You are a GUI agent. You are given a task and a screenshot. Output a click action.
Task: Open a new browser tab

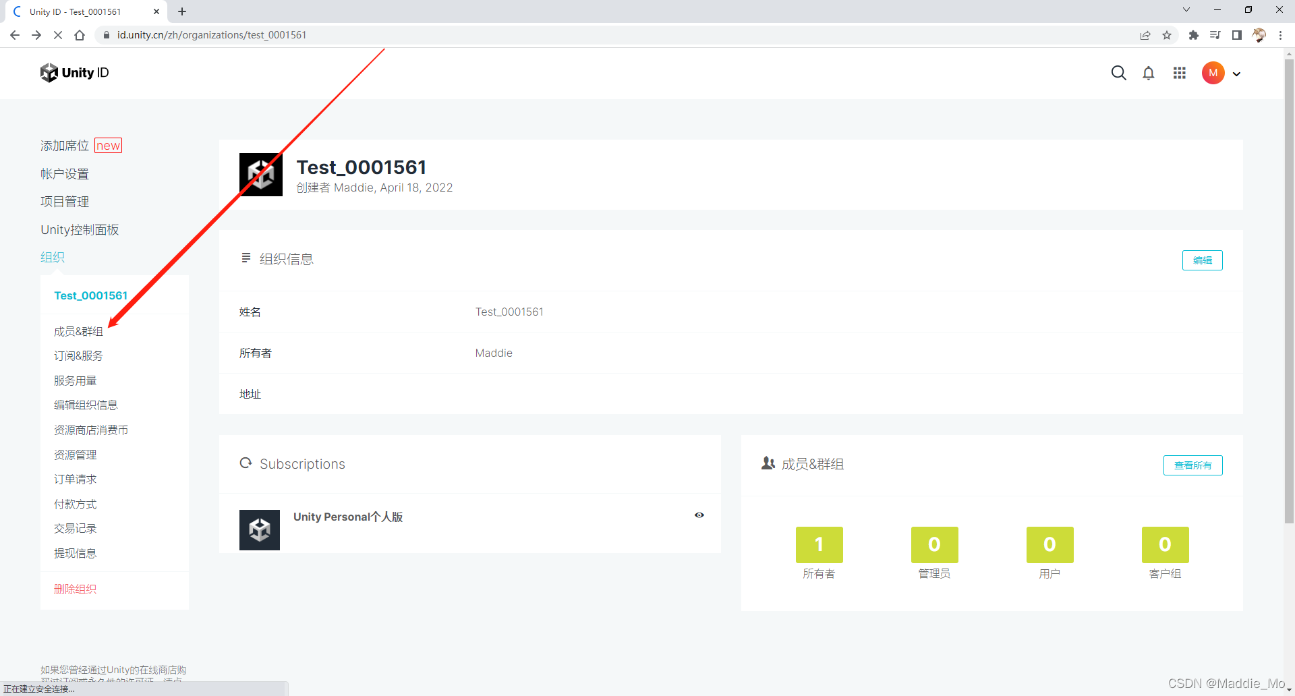click(182, 11)
